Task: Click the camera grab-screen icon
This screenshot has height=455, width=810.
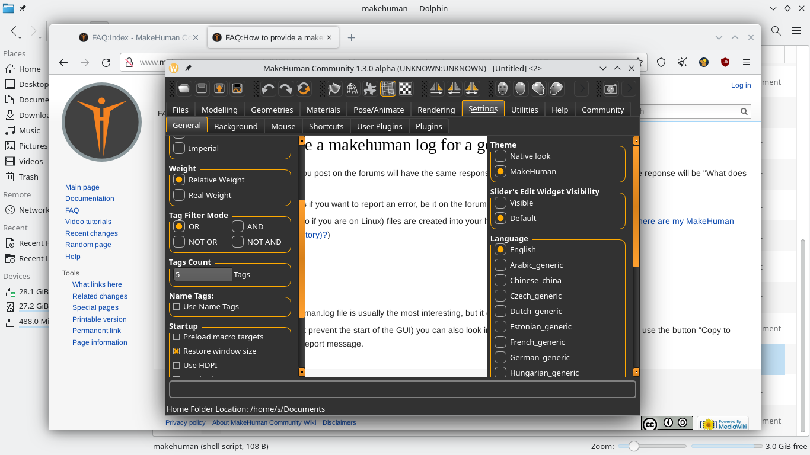Action: click(x=611, y=88)
